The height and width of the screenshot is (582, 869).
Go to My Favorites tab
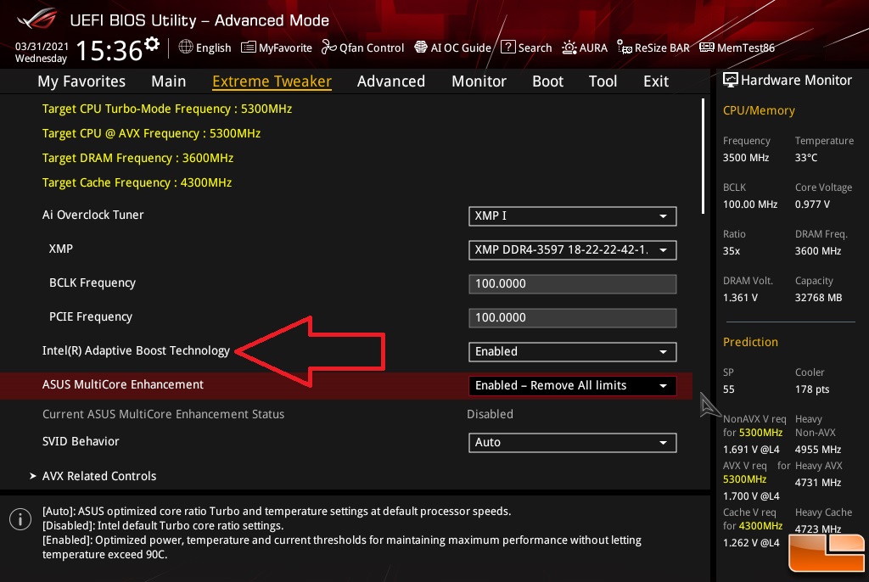click(x=81, y=81)
